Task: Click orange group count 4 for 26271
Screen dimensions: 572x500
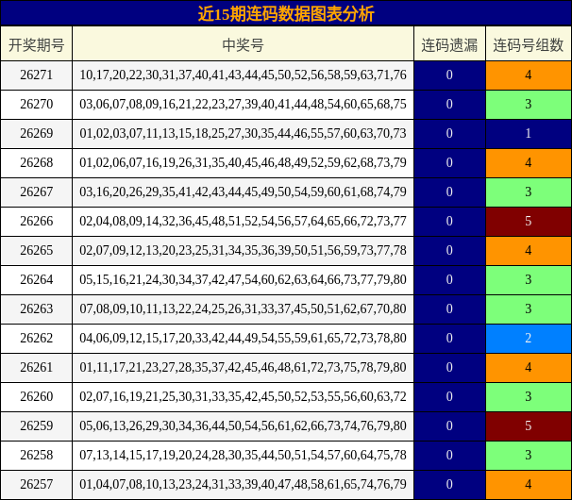Action: click(529, 75)
